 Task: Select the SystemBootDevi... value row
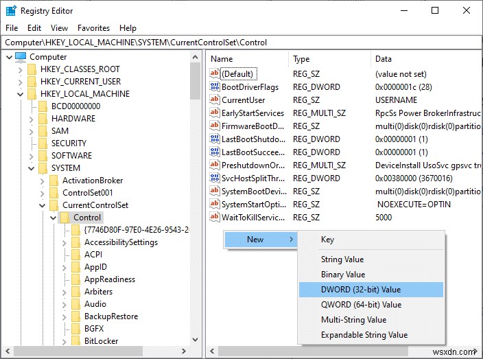click(344, 191)
